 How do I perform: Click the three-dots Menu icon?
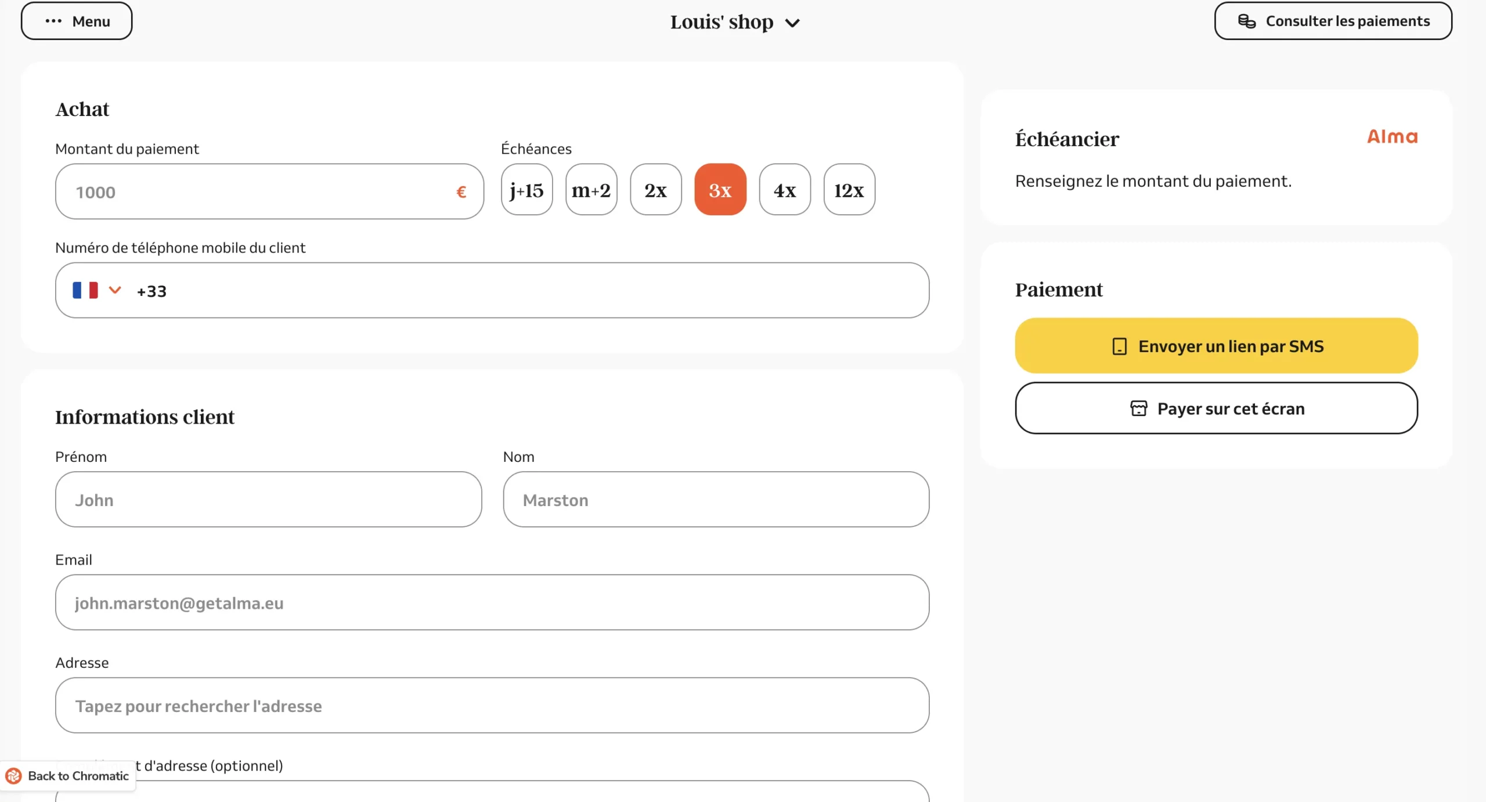53,21
